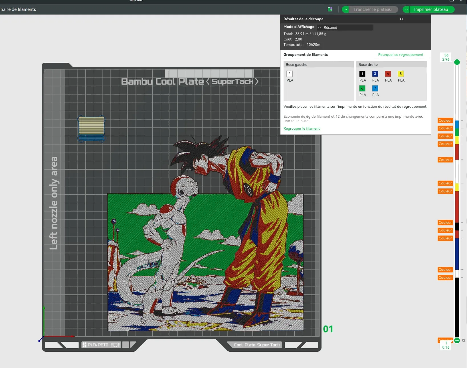The height and width of the screenshot is (368, 467).
Task: Collapse the Résultat de la découpe panel
Action: coord(401,19)
